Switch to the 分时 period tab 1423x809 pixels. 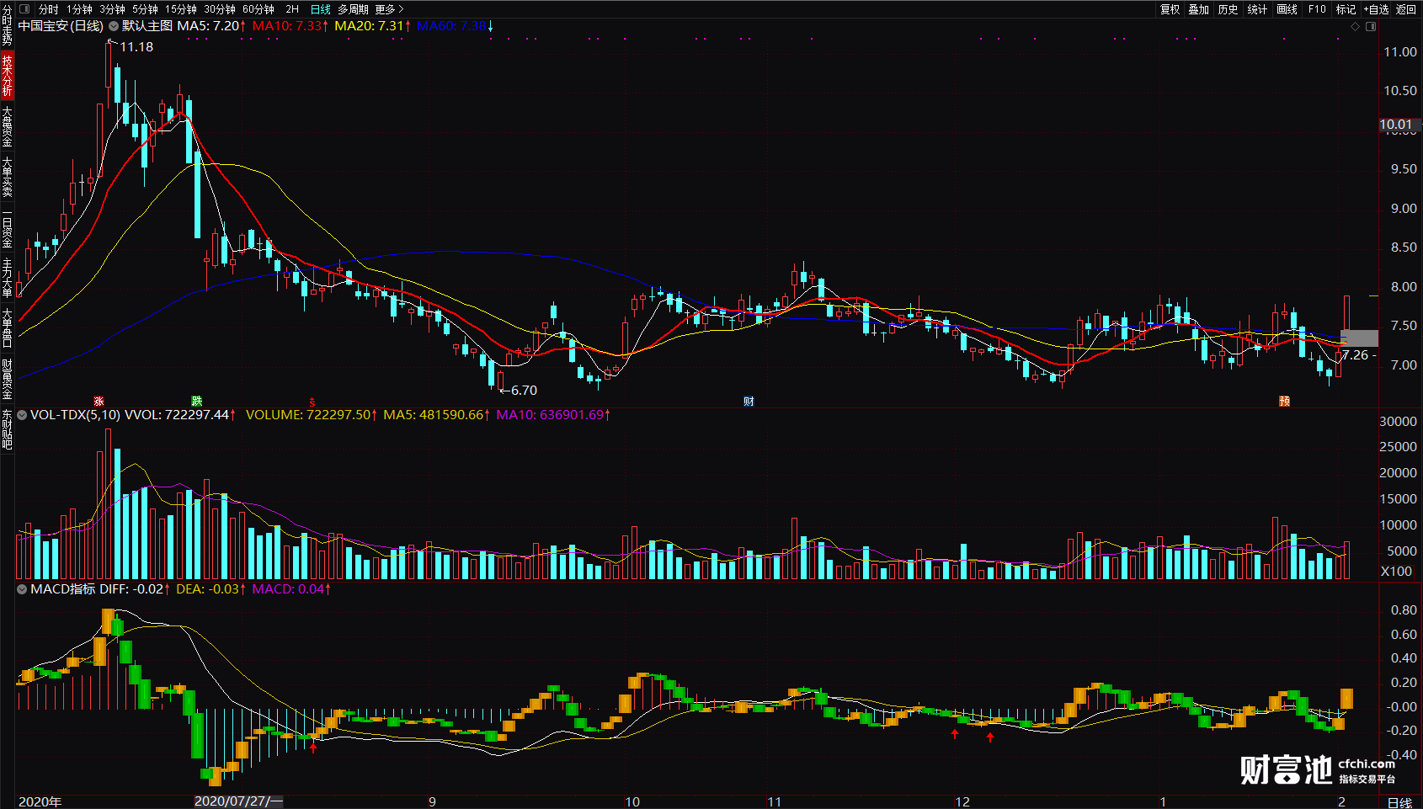[x=49, y=9]
